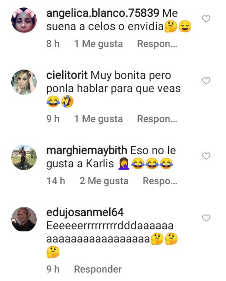Like angelica.blanco.75839's comment with the heart
Viewport: 226px width, 281px height.
tap(206, 19)
